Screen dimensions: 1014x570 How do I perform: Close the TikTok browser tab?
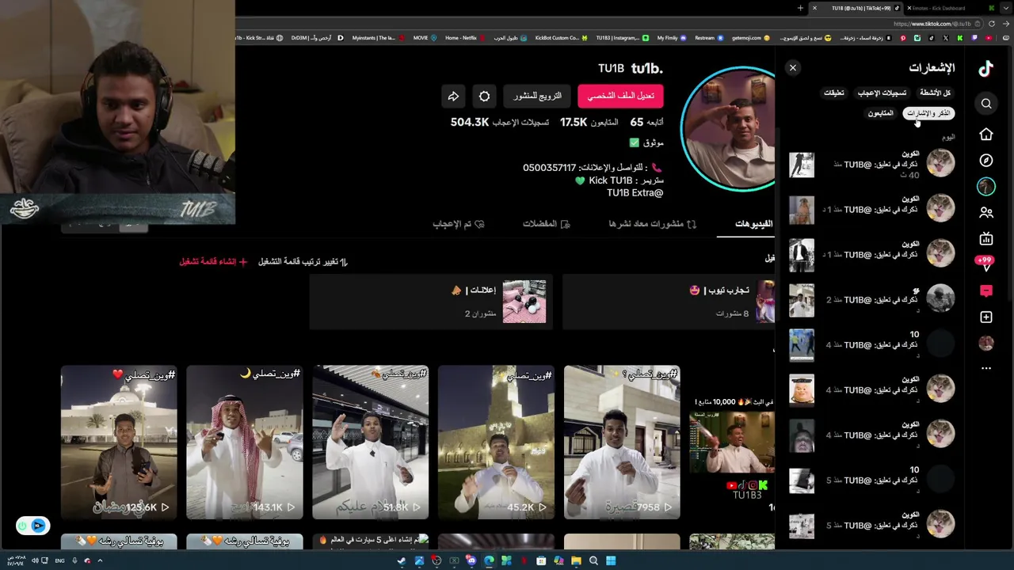pyautogui.click(x=814, y=8)
